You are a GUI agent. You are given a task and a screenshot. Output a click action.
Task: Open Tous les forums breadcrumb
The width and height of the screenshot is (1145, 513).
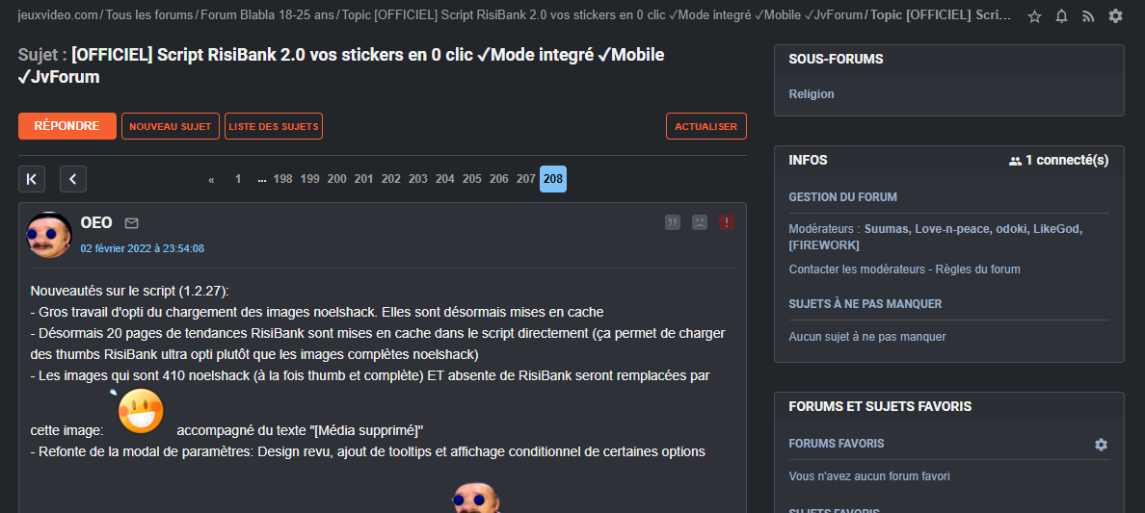148,15
